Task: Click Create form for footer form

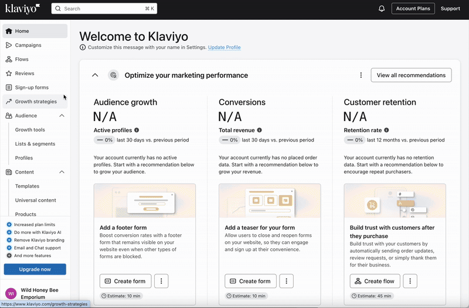Action: tap(125, 281)
